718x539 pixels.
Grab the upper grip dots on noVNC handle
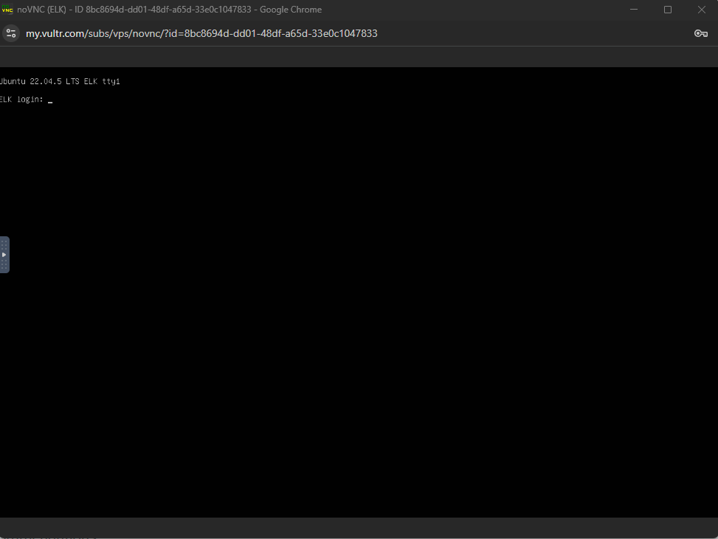pos(4,244)
